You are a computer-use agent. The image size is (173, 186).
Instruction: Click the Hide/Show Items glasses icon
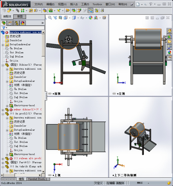click(x=82, y=18)
